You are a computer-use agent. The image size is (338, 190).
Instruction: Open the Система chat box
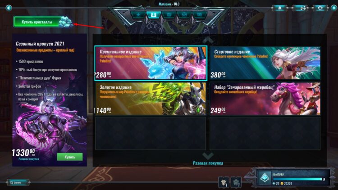[x=18, y=182]
